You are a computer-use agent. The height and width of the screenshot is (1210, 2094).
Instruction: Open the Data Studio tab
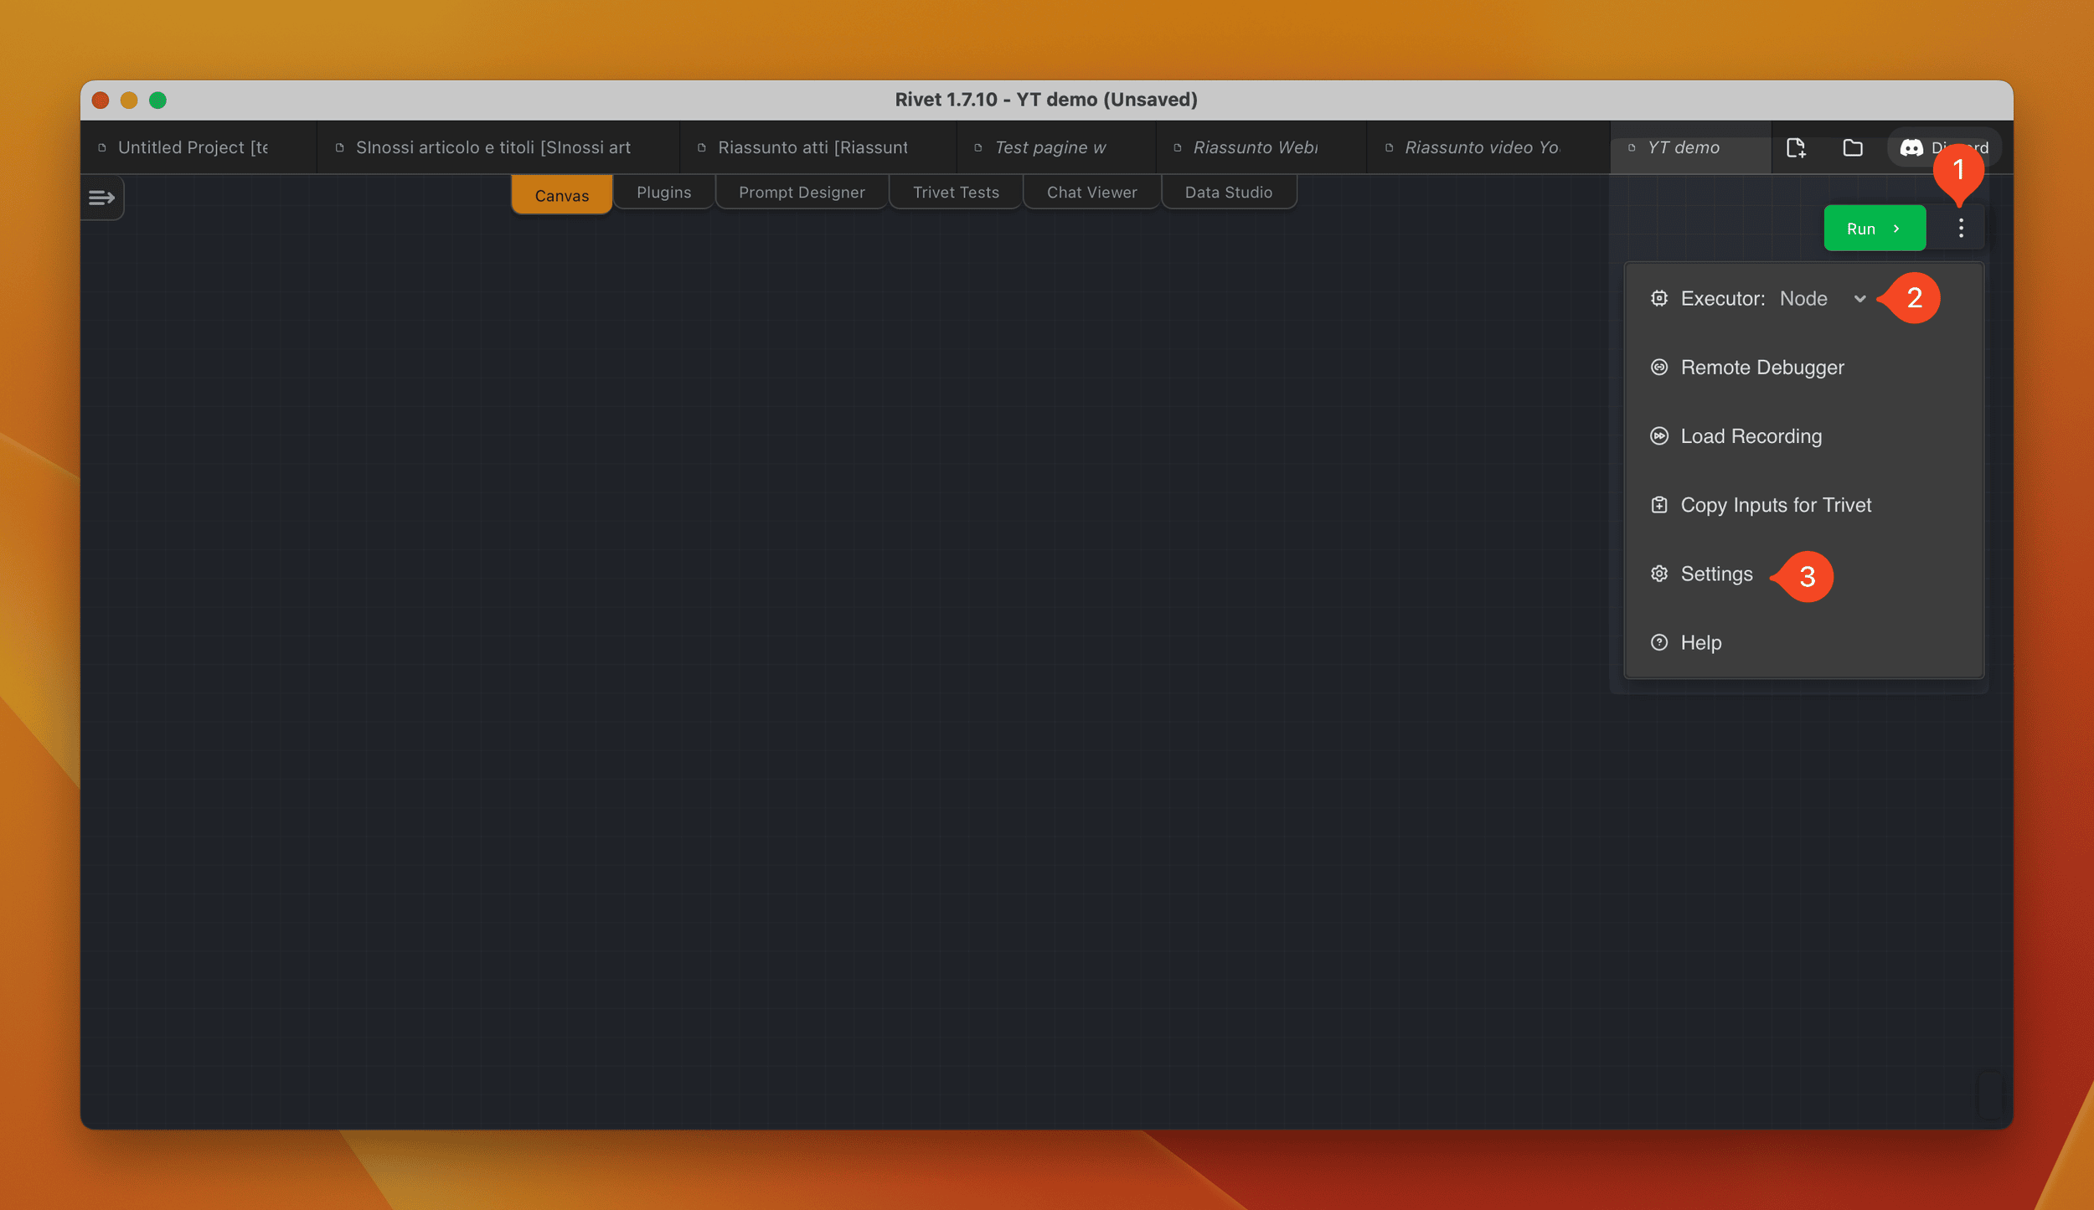pyautogui.click(x=1229, y=193)
